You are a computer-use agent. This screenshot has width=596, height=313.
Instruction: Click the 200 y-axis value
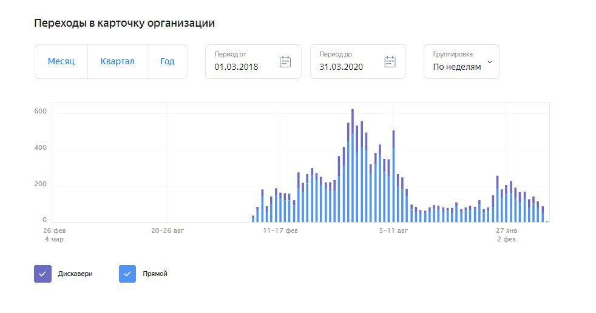(40, 184)
